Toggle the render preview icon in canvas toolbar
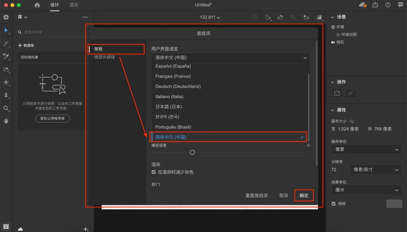The height and width of the screenshot is (232, 407). (x=319, y=17)
